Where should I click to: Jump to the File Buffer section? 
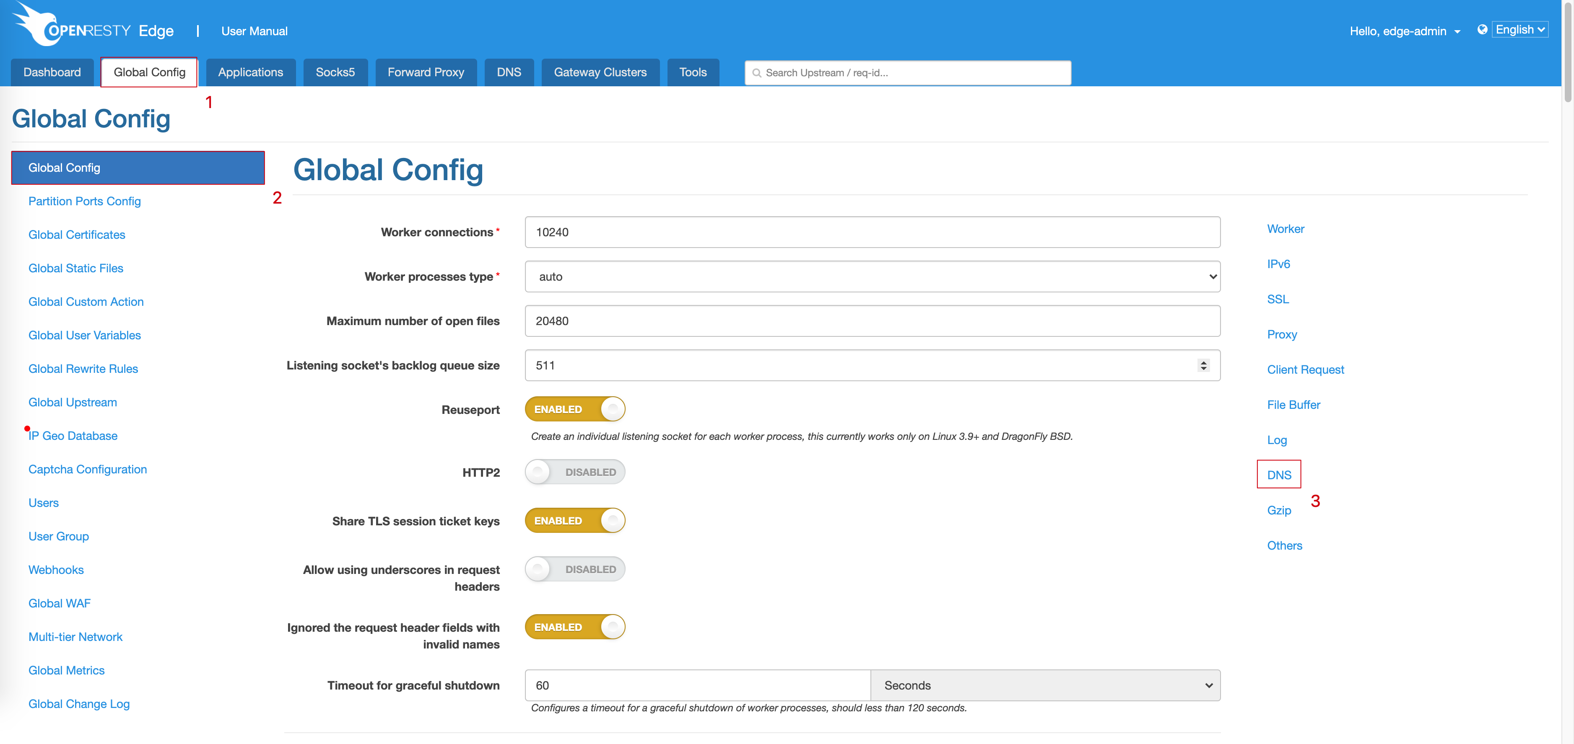click(x=1293, y=405)
